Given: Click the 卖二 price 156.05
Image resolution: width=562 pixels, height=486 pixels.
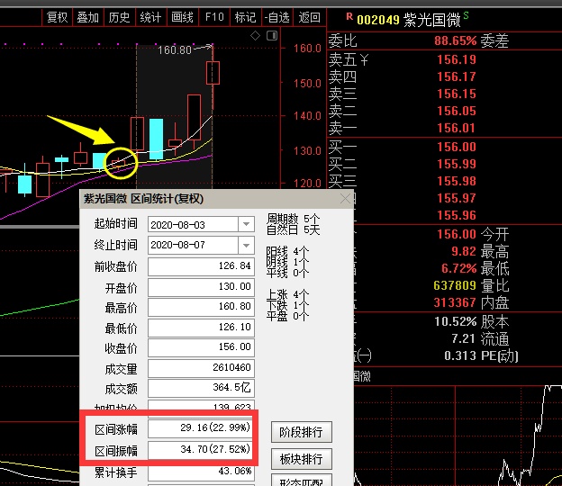Looking at the screenshot, I should point(457,111).
